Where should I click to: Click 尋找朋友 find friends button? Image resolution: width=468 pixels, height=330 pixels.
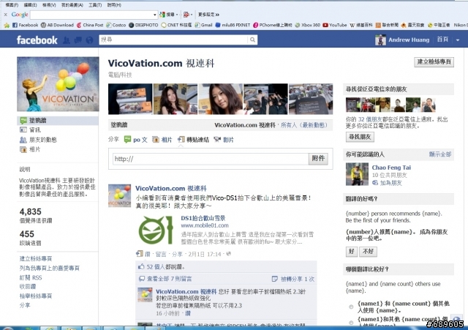(x=360, y=137)
